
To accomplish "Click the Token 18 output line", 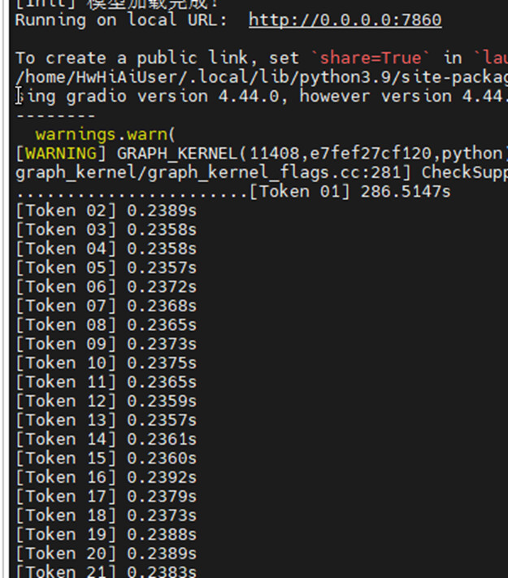I will (x=106, y=515).
